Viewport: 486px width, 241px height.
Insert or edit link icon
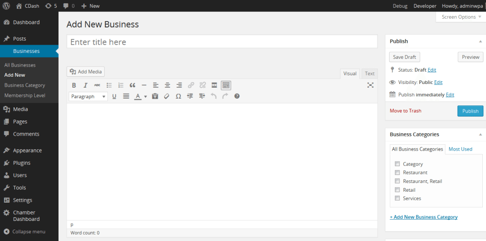191,85
